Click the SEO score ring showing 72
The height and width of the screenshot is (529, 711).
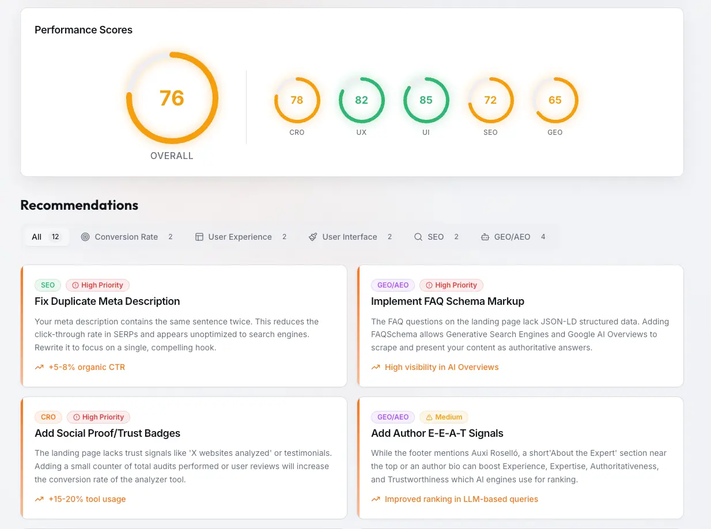coord(490,100)
